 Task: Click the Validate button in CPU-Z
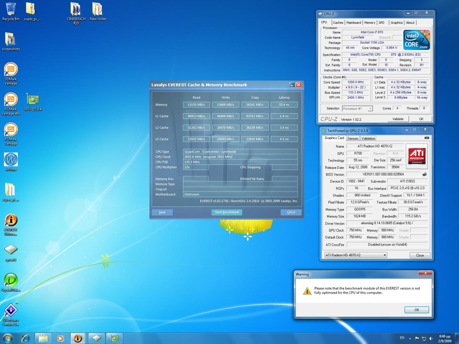pyautogui.click(x=398, y=119)
